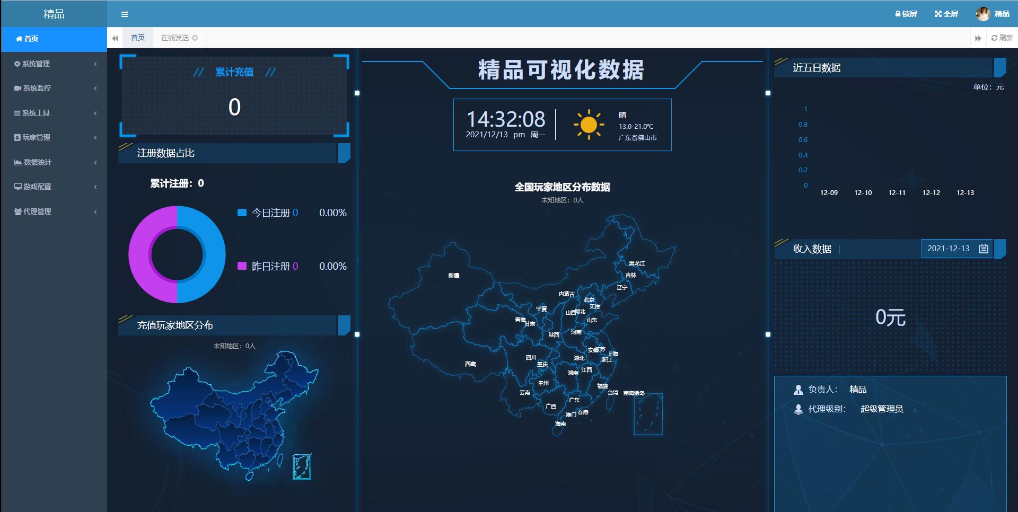Toggle fullscreen mode via 全屏

937,14
